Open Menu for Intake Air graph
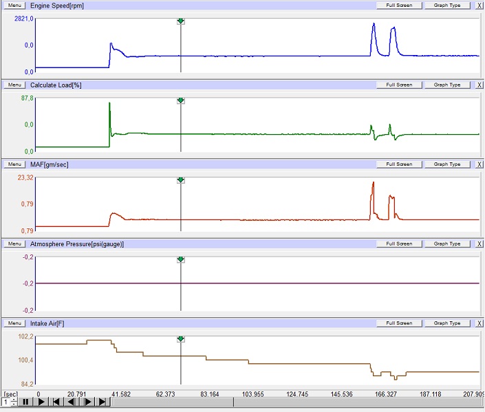Screen dimensions: 485x412 pos(15,323)
